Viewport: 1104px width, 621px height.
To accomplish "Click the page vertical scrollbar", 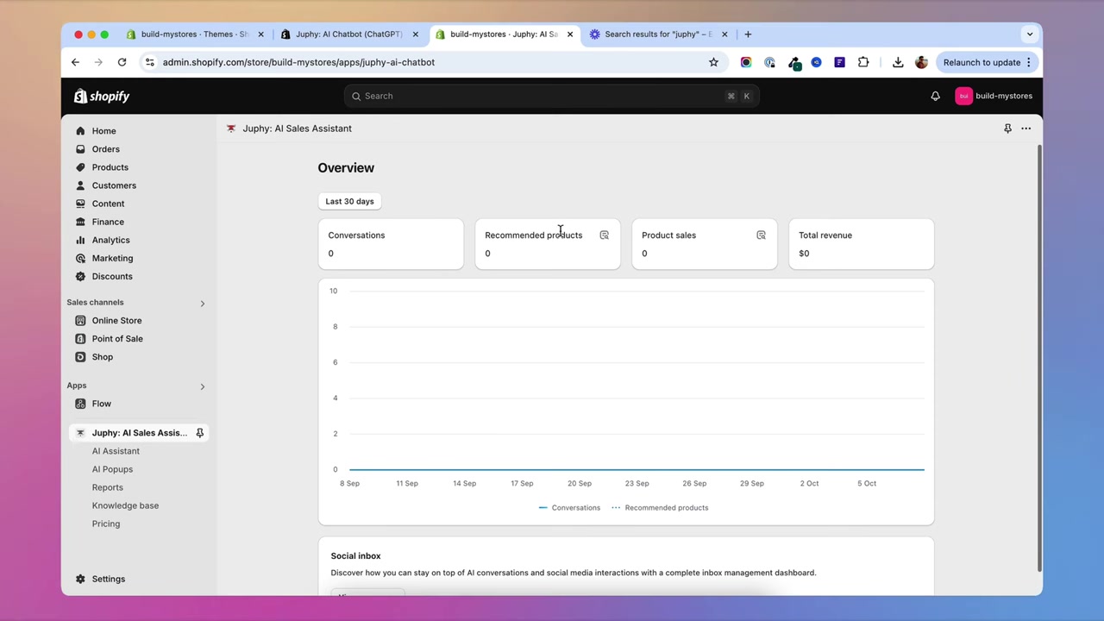I will pyautogui.click(x=1038, y=358).
